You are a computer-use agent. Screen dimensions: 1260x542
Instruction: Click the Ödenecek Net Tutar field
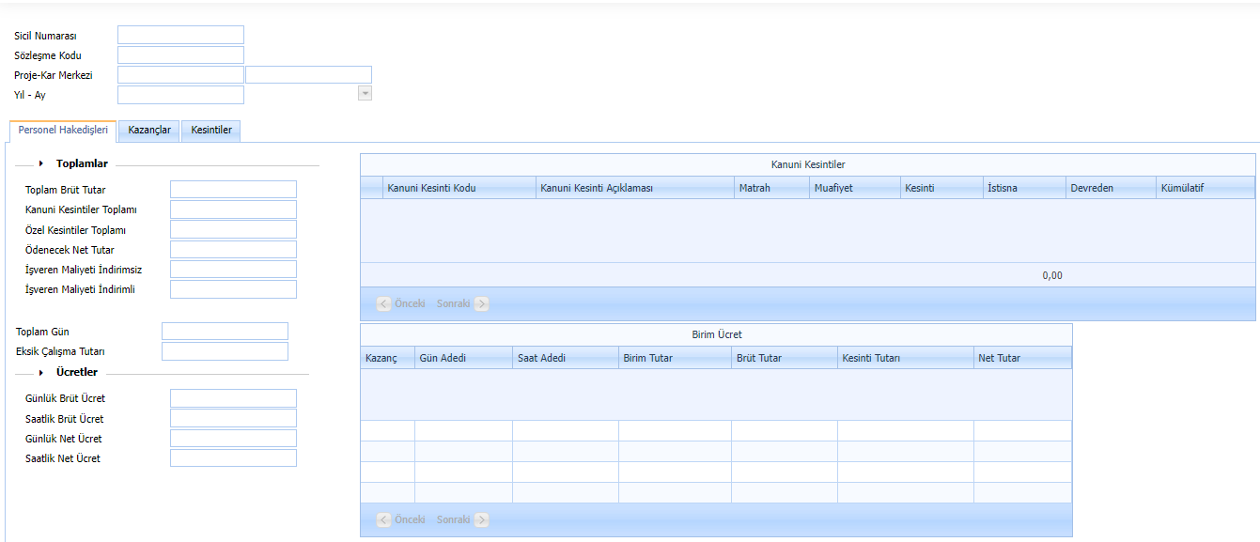tap(233, 250)
